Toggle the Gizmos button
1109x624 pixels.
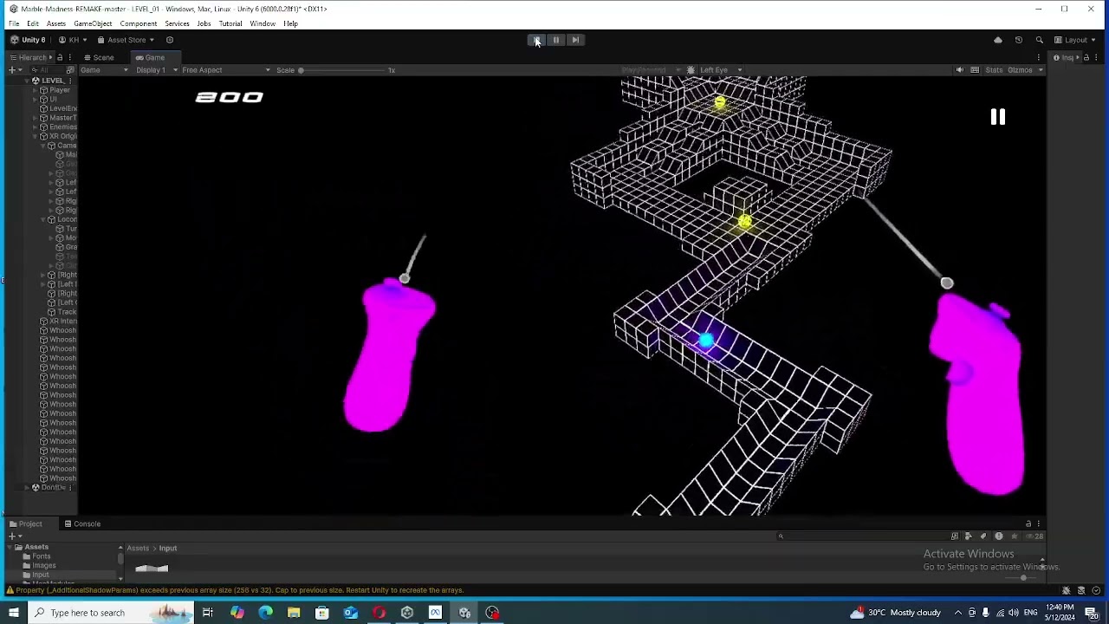(1020, 70)
